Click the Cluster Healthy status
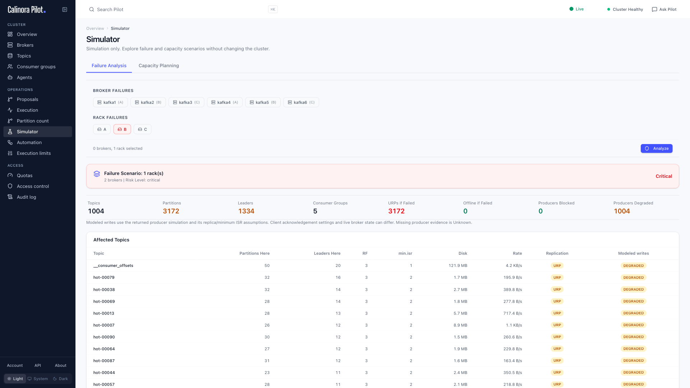 coord(625,9)
